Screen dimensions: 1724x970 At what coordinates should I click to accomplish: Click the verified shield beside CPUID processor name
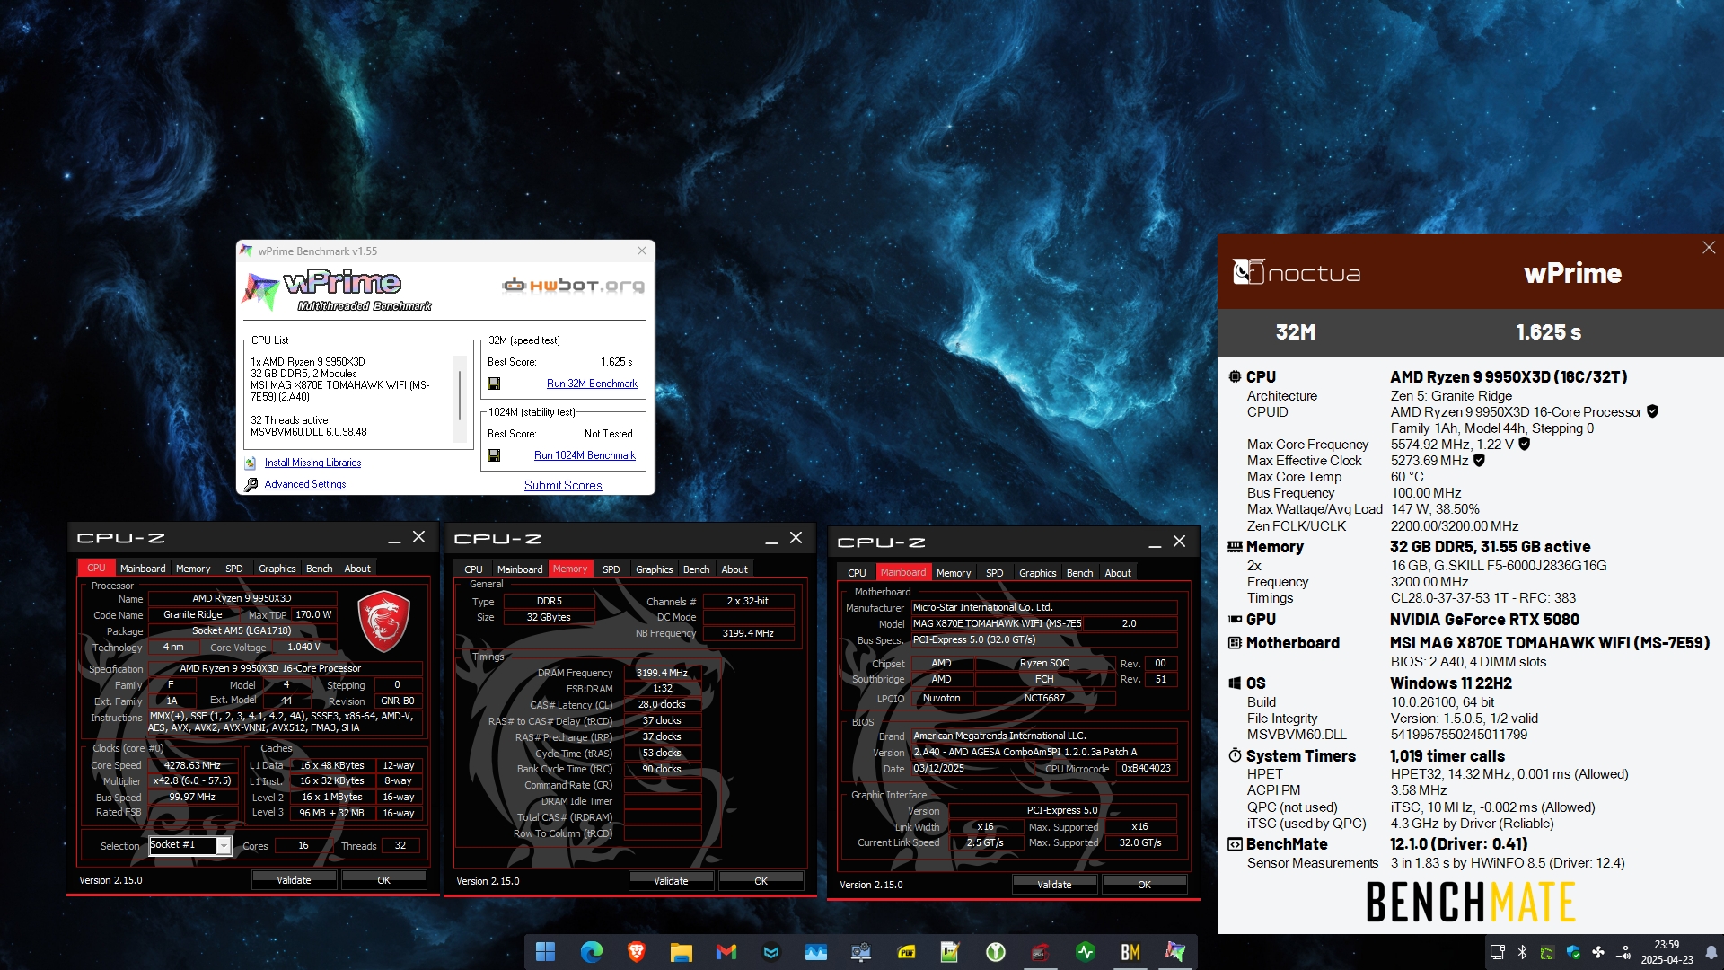[1652, 411]
